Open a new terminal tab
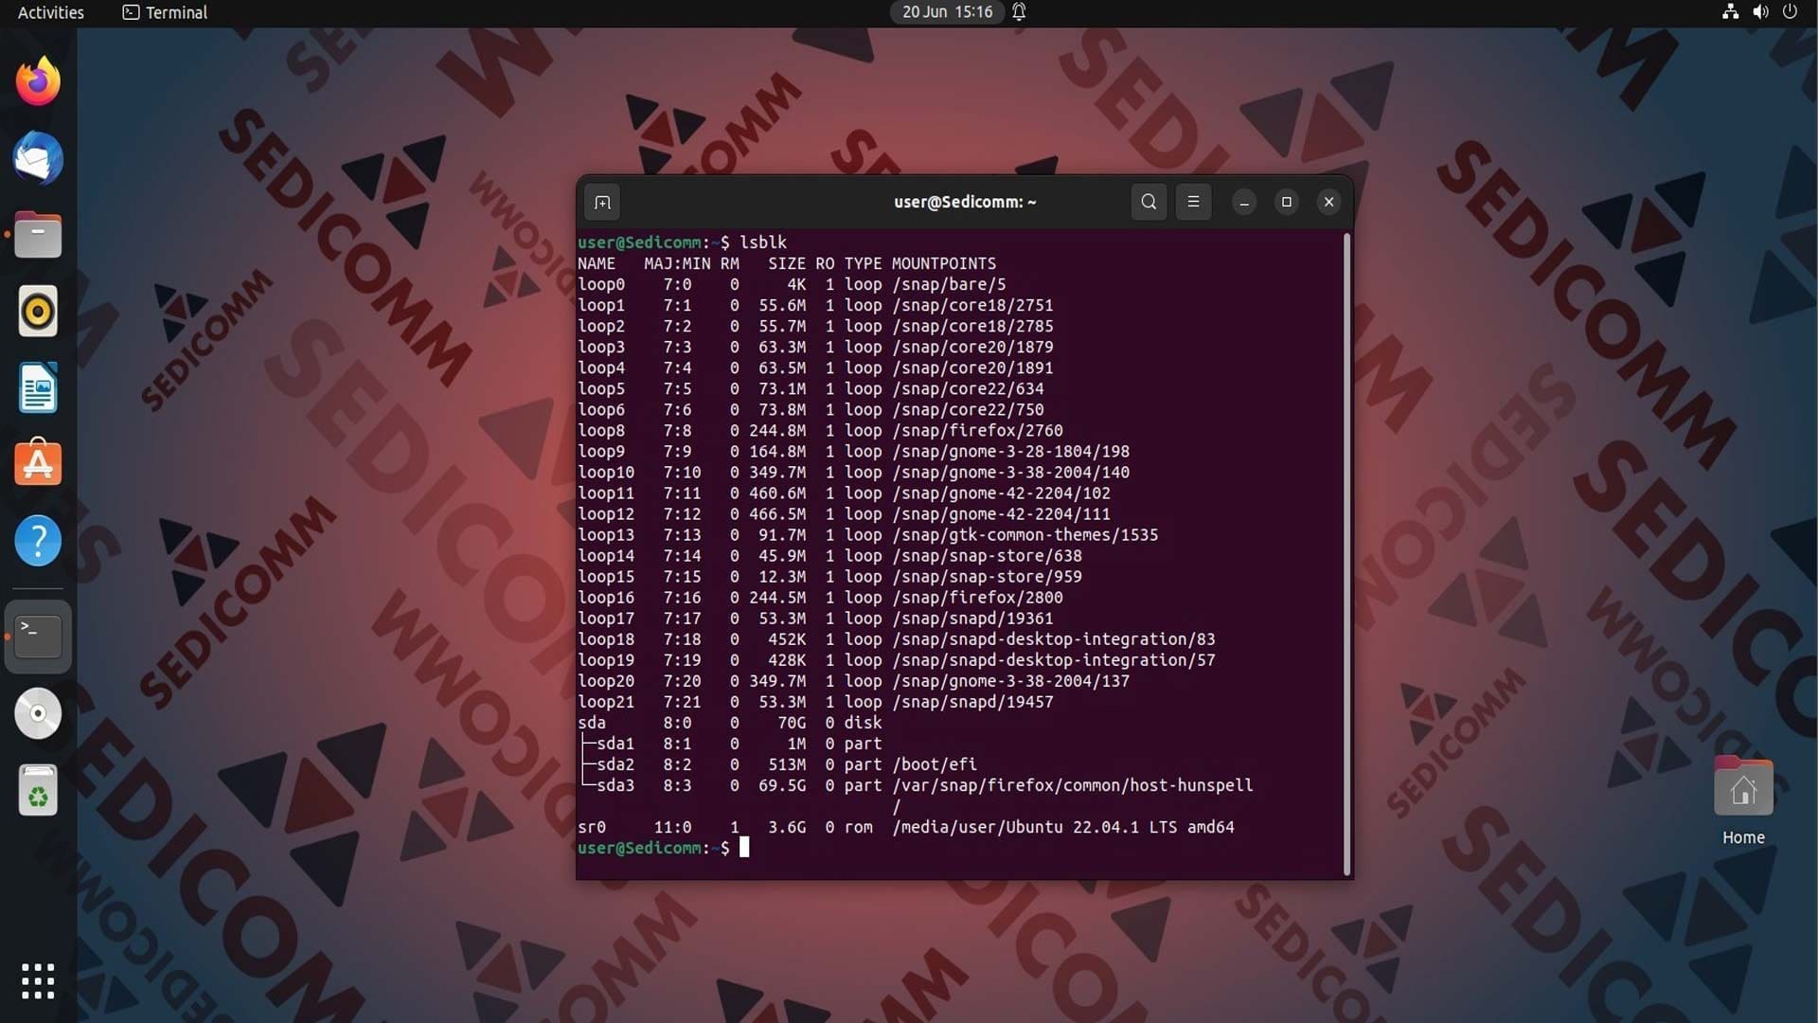The height and width of the screenshot is (1023, 1818). (x=602, y=202)
